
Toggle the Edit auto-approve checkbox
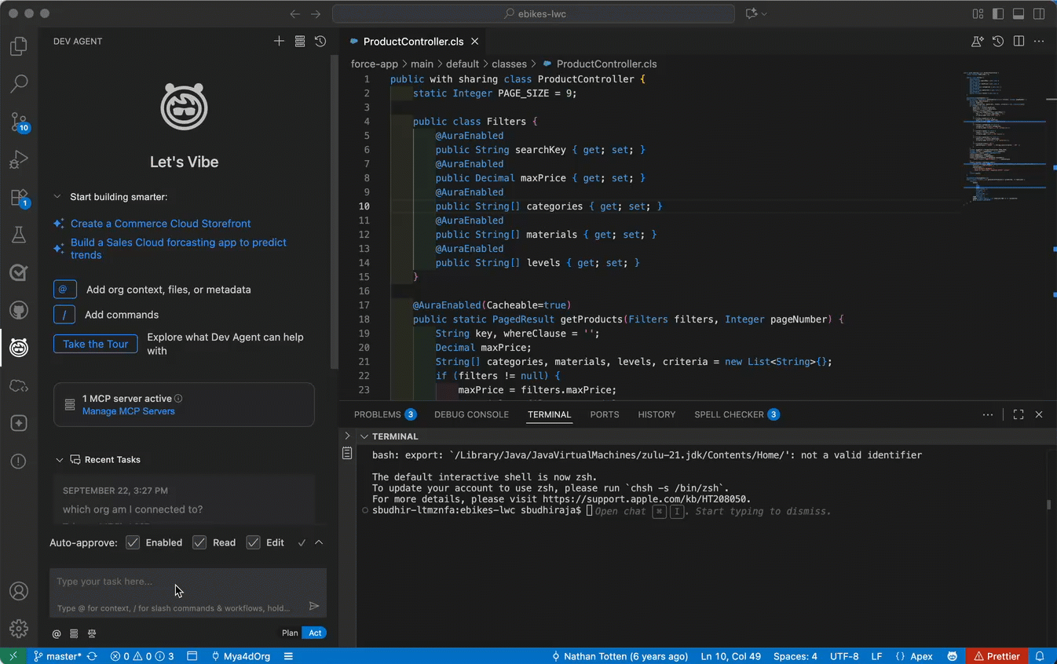(x=253, y=542)
